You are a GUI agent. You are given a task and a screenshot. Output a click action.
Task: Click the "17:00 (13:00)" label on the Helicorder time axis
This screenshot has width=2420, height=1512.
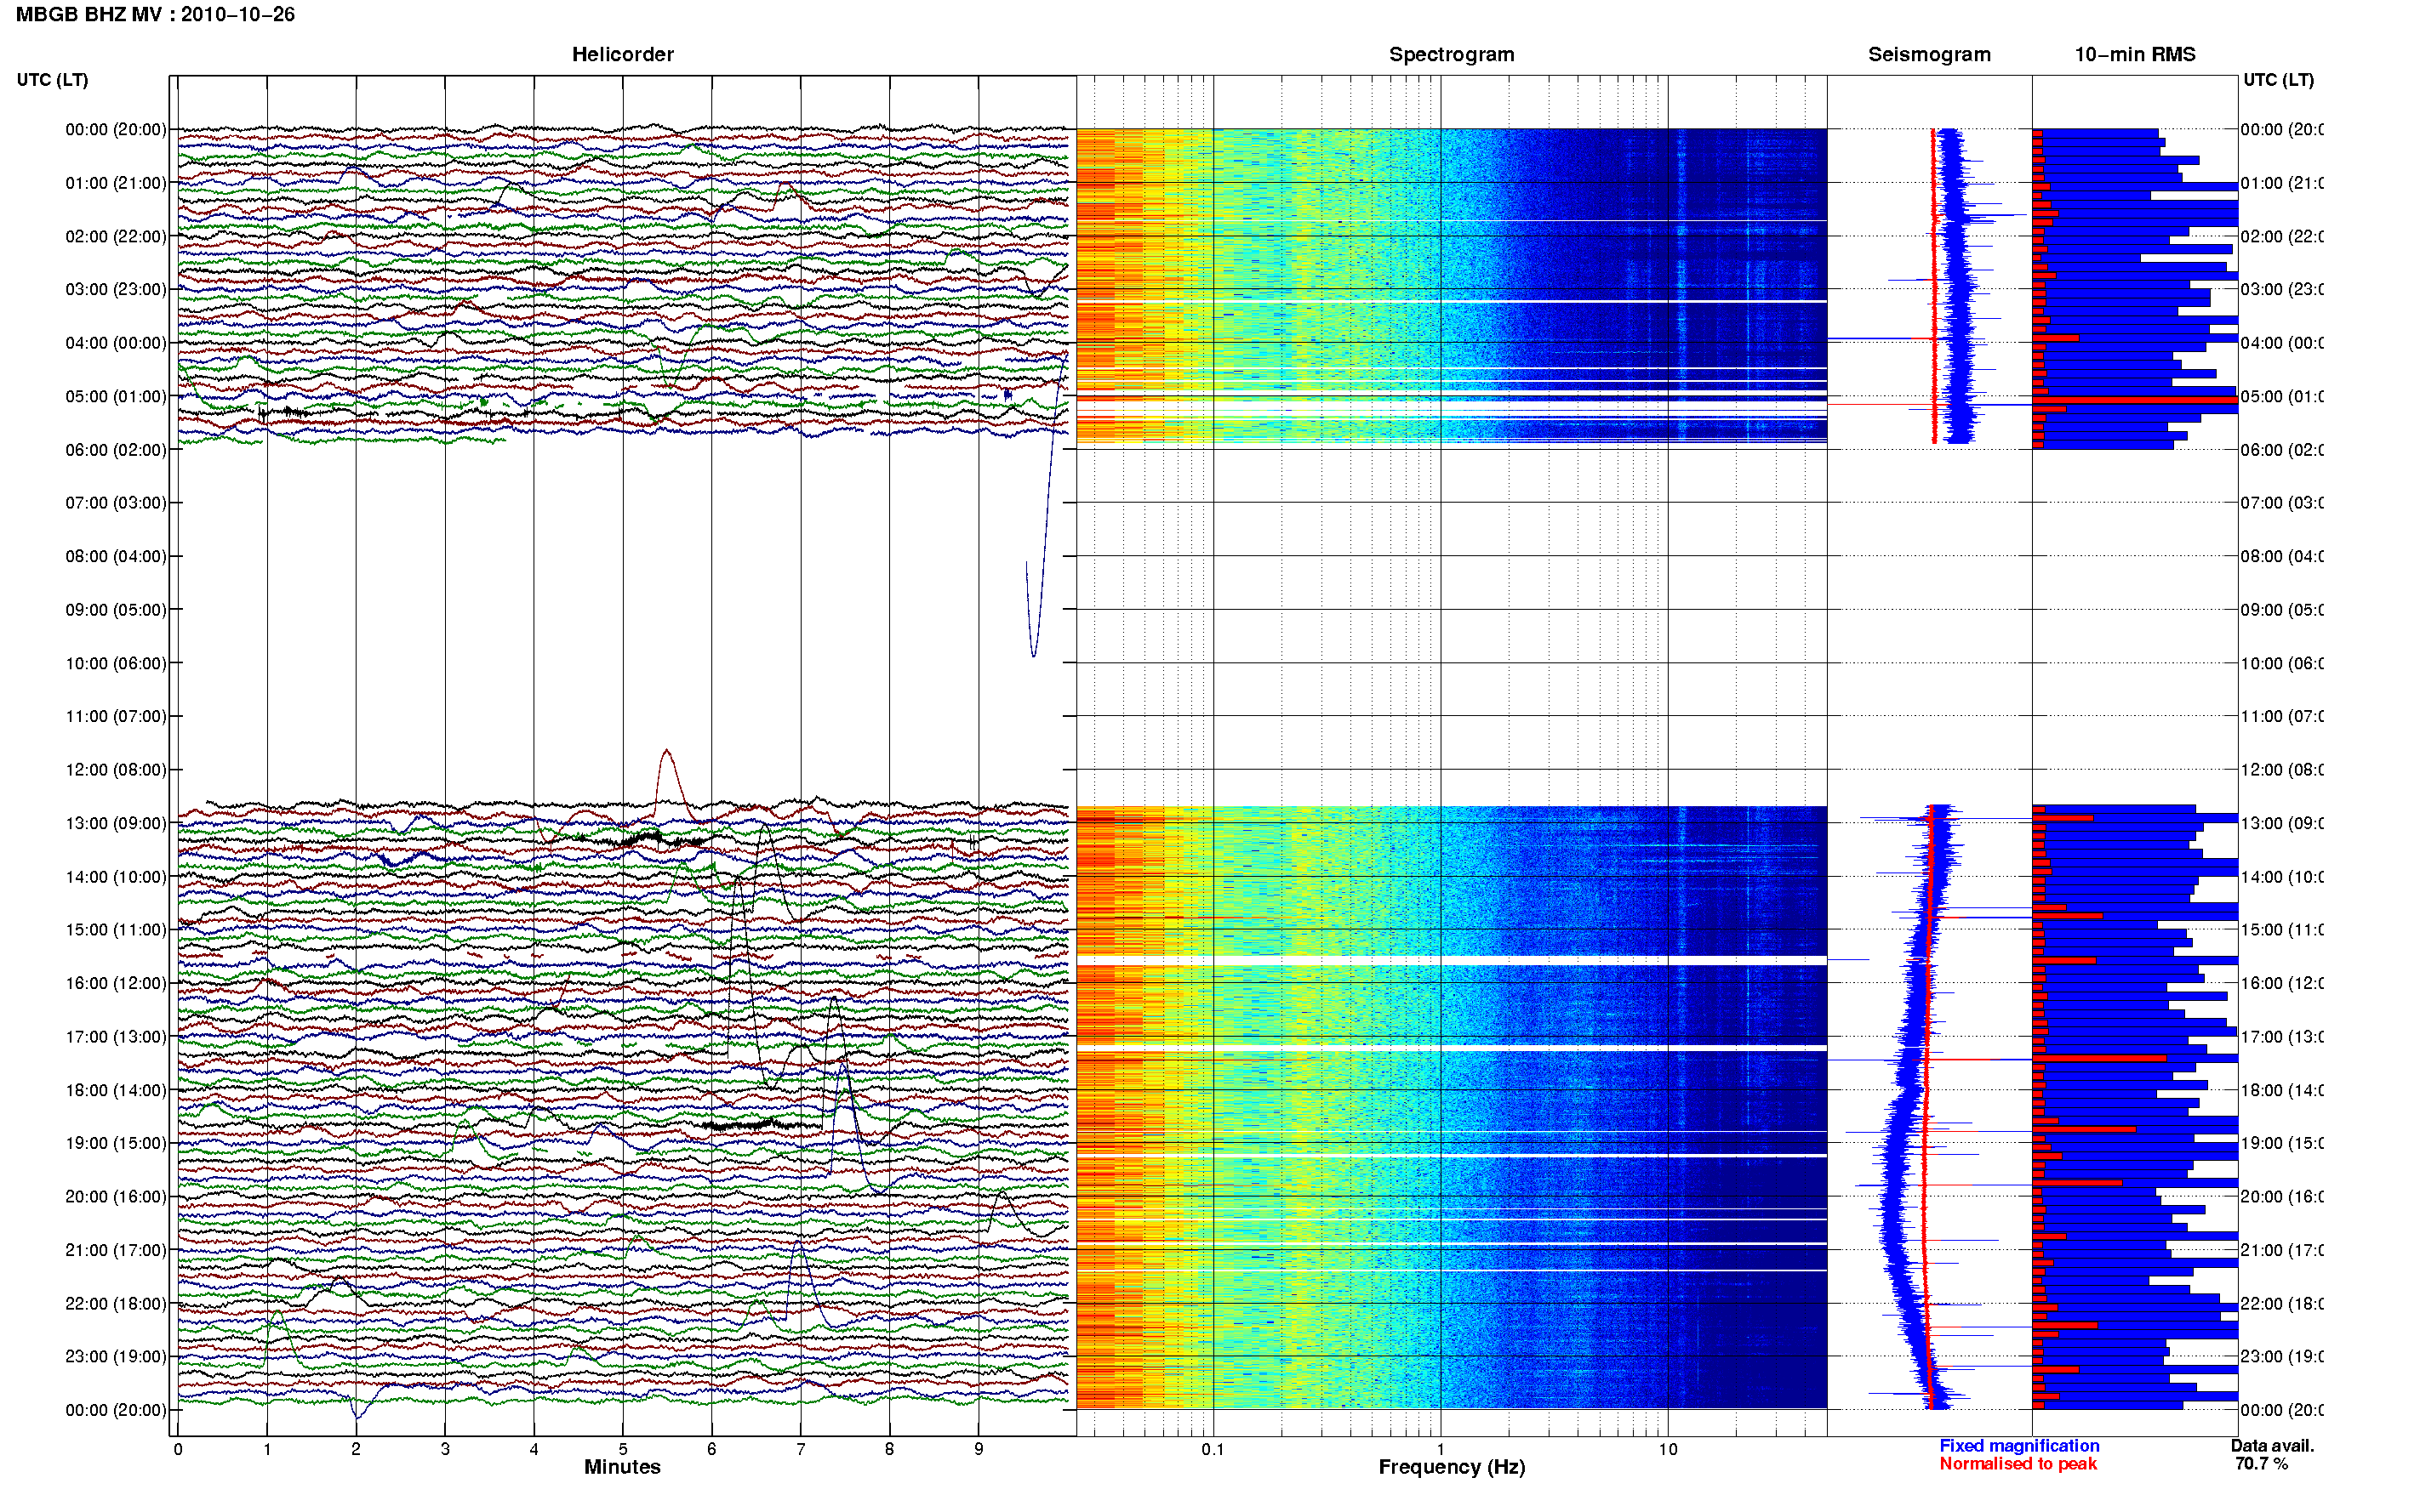(x=116, y=1037)
